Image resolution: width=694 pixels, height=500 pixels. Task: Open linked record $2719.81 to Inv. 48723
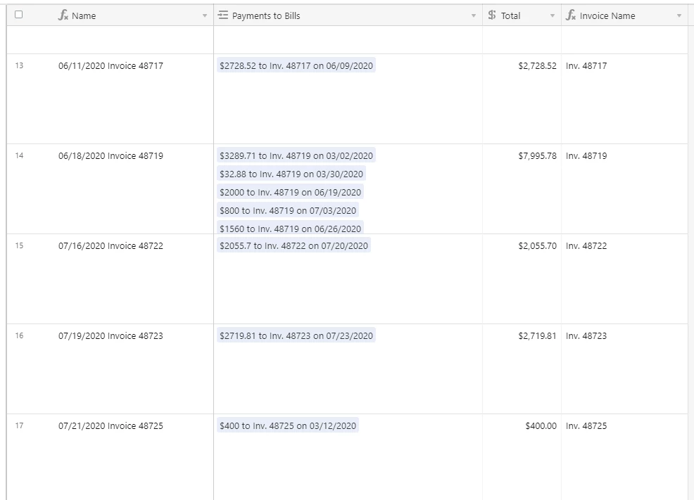click(296, 335)
